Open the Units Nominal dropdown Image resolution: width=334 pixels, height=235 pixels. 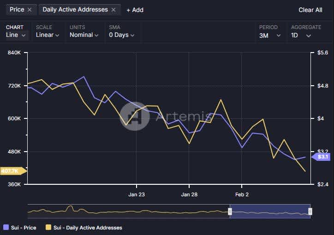(x=84, y=35)
